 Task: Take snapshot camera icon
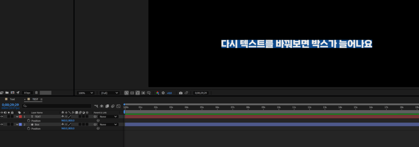click(x=180, y=93)
